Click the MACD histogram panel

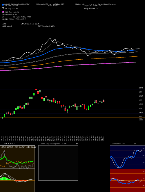pyautogui.click(x=17, y=180)
